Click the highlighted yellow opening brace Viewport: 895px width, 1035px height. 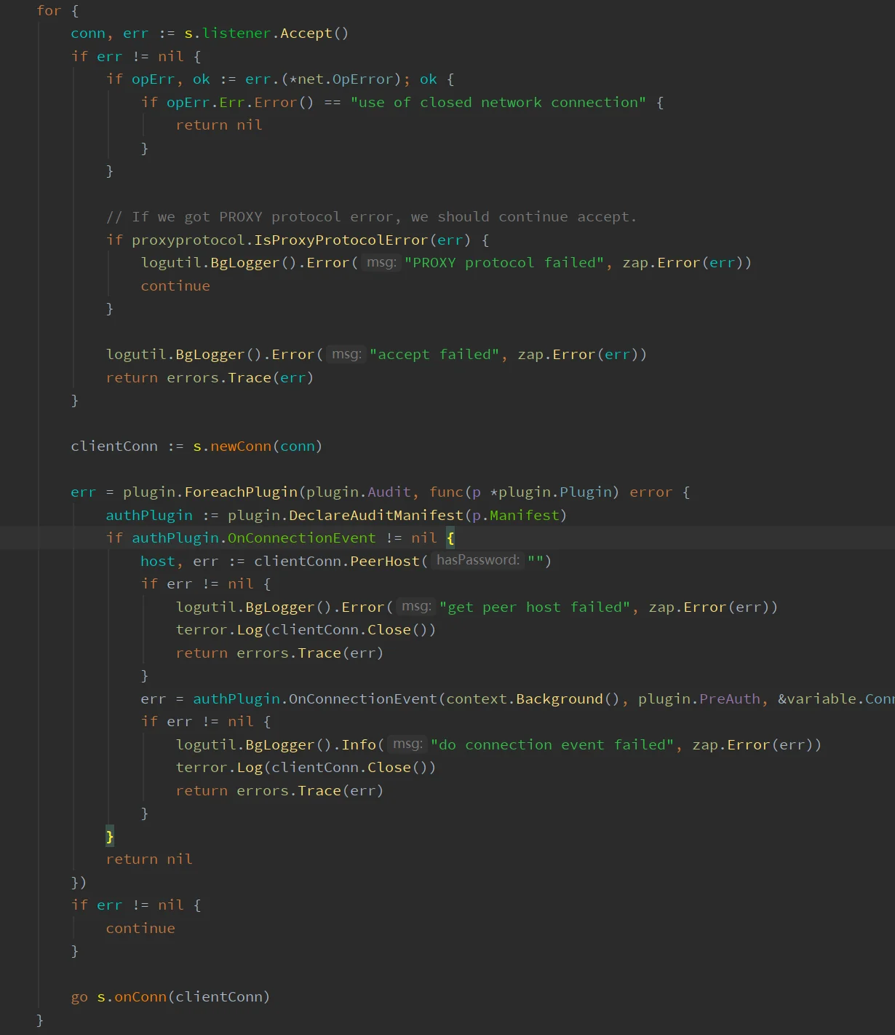point(450,538)
